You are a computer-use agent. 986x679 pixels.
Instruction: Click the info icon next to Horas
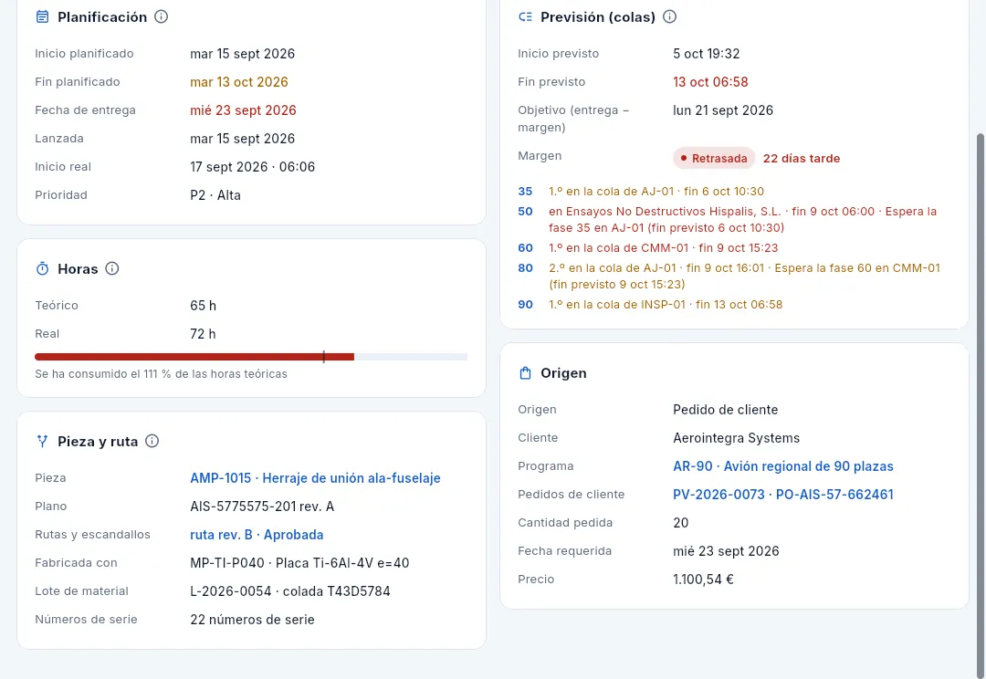point(112,269)
